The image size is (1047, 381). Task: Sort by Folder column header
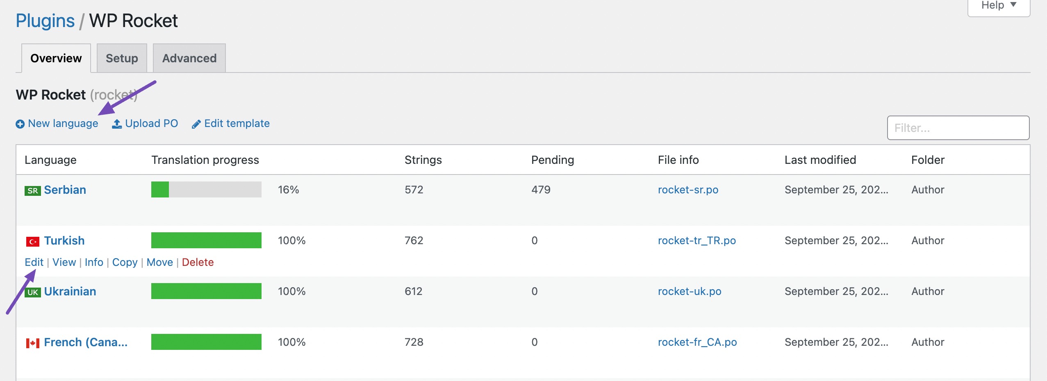pos(928,160)
